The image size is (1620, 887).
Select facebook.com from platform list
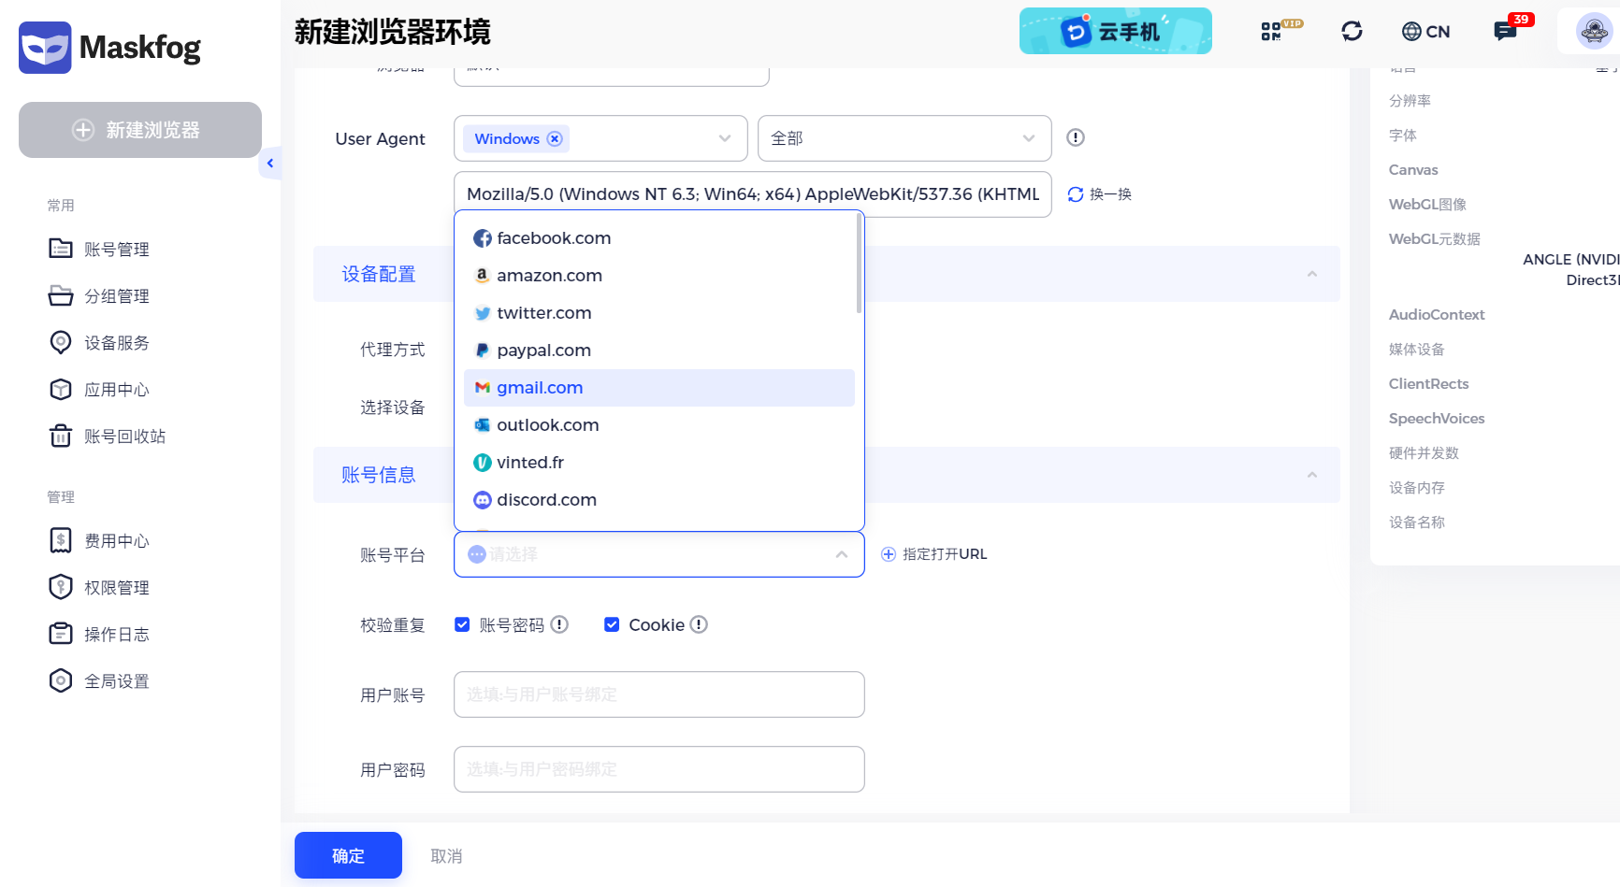[659, 238]
